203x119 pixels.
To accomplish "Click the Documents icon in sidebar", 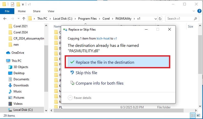I will click(x=10, y=79).
